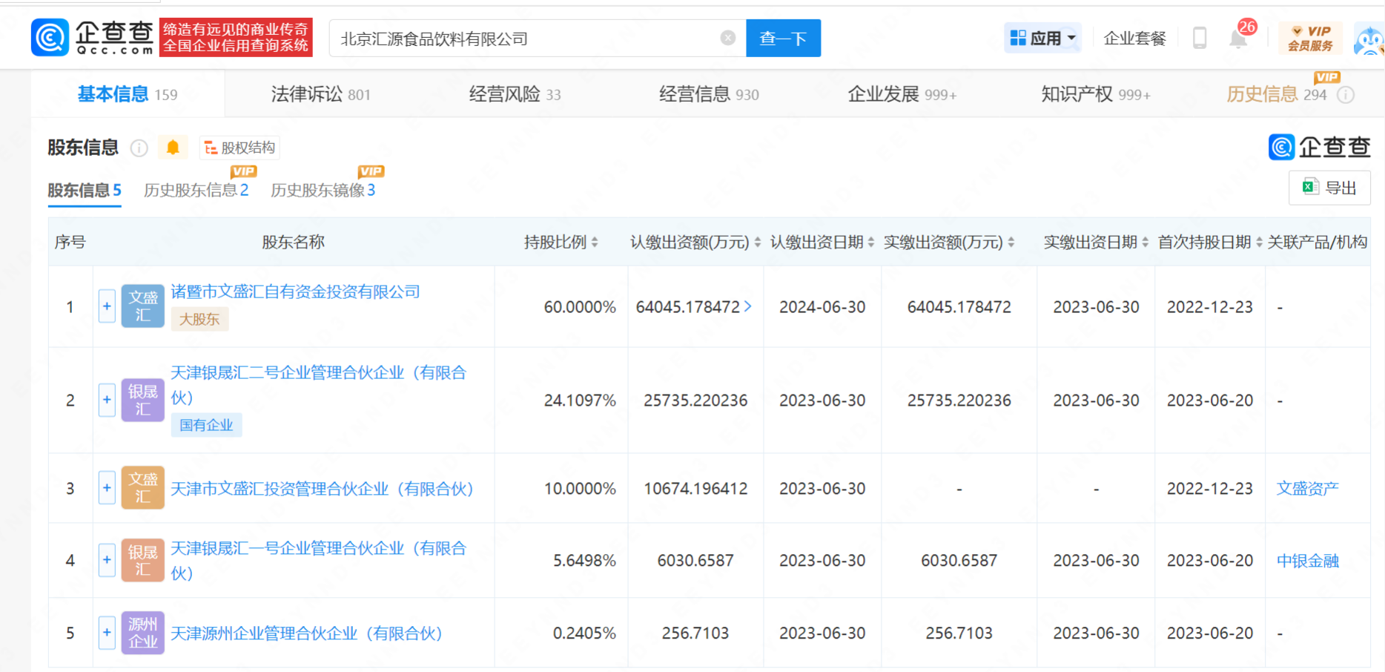Sort by 首次持股日期 column
This screenshot has height=672, width=1385.
click(1259, 243)
